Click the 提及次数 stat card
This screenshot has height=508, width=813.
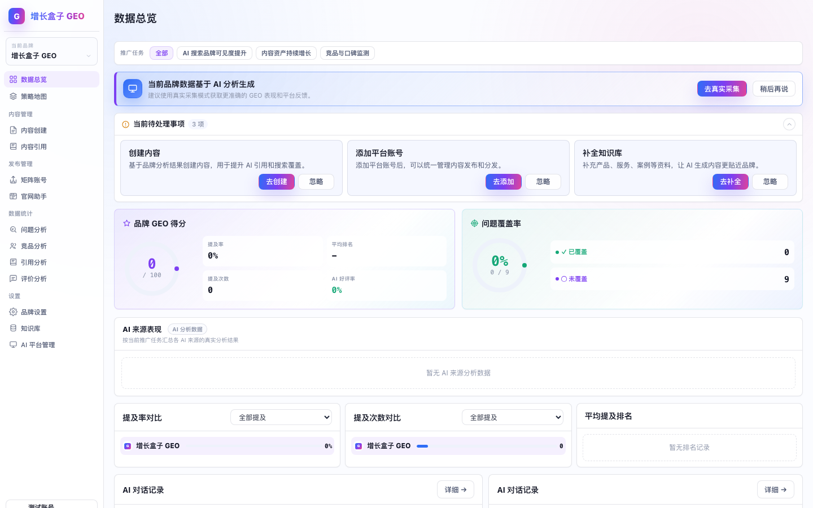coord(263,286)
